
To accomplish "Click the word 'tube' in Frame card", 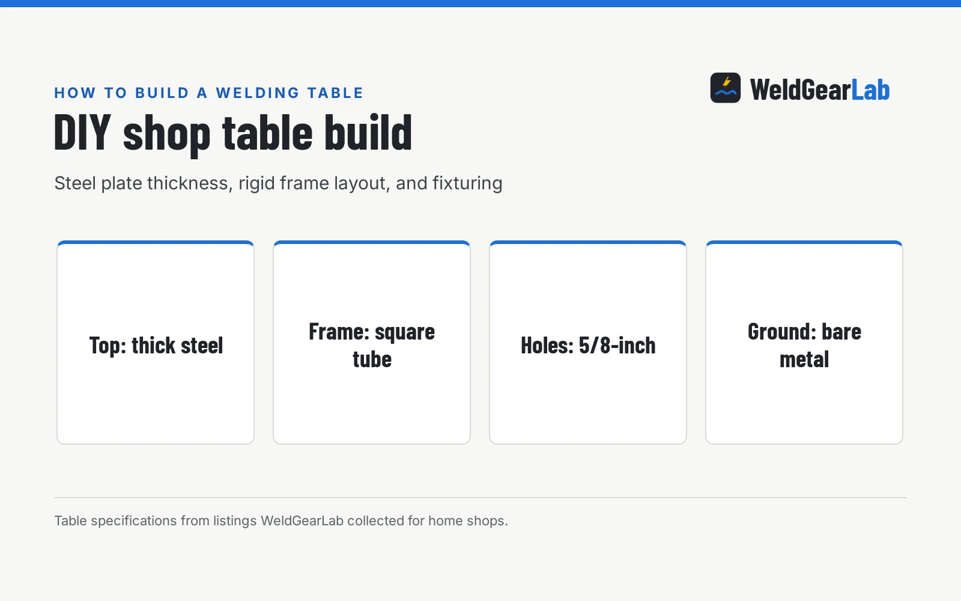I will coord(372,359).
